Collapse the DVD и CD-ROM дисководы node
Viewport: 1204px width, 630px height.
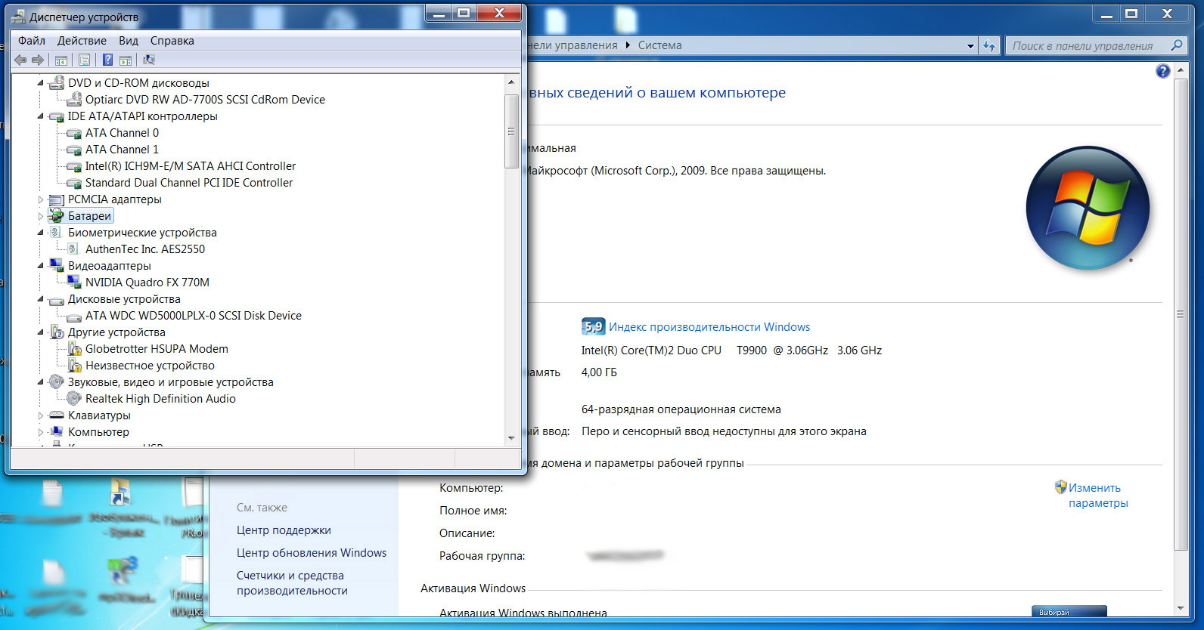pos(41,83)
